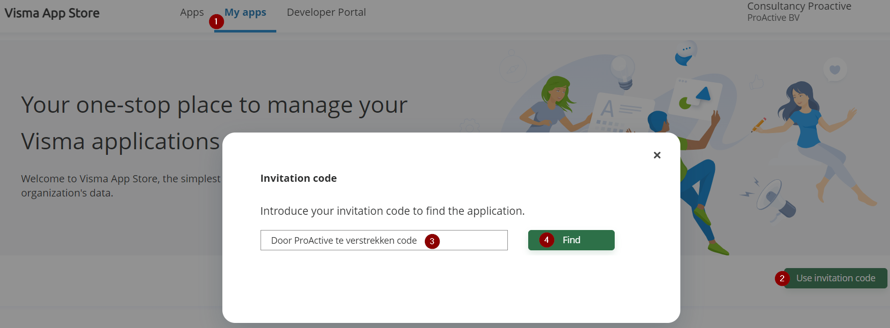890x328 pixels.
Task: Click the 'Your one-stop place to manage your' headline
Action: (214, 105)
